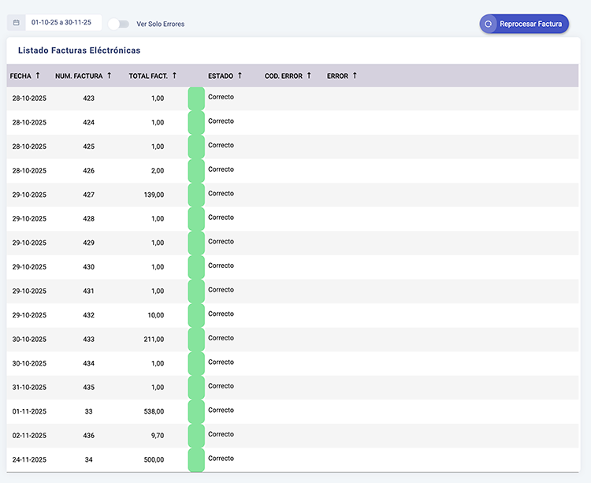Click the Listado Facturas Electrónicas heading
591x483 pixels.
(79, 50)
